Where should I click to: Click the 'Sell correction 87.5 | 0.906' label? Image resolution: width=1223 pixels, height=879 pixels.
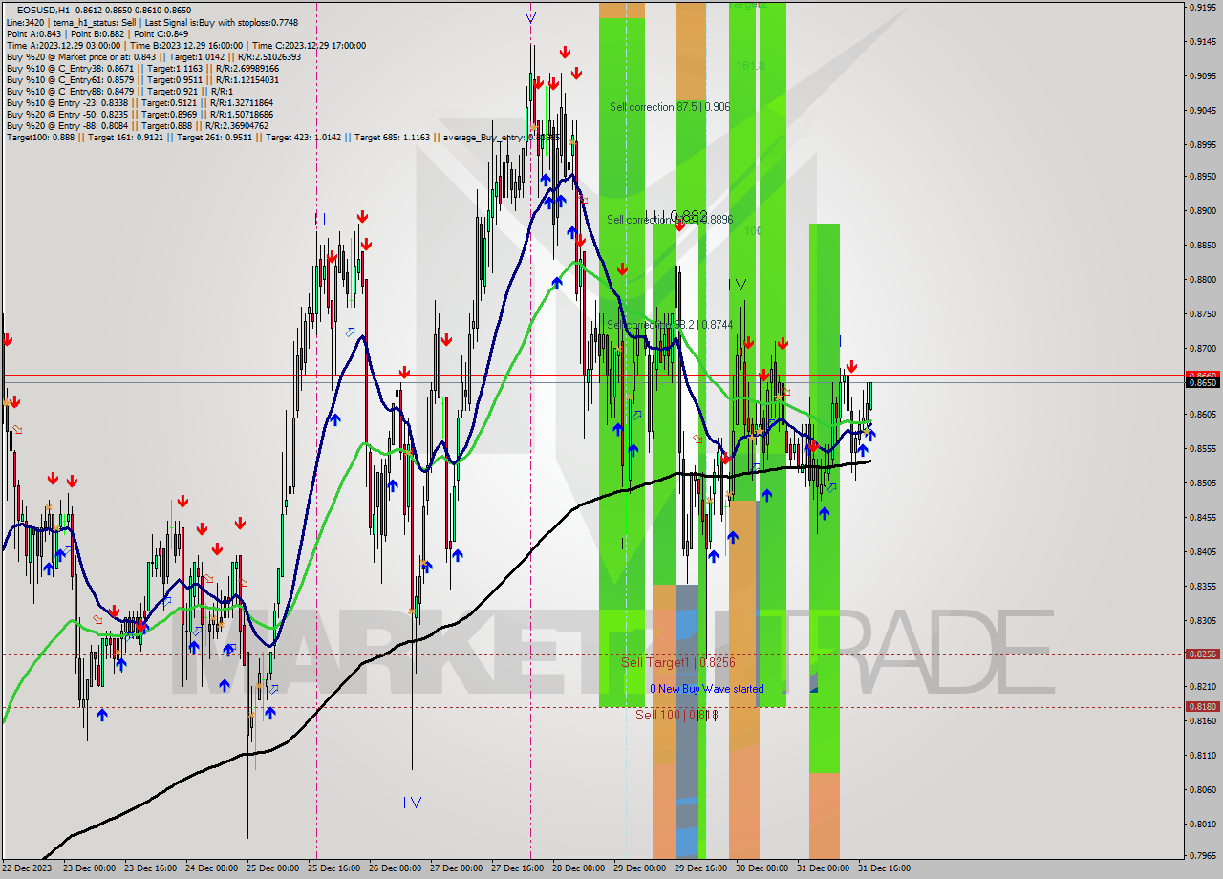point(670,107)
